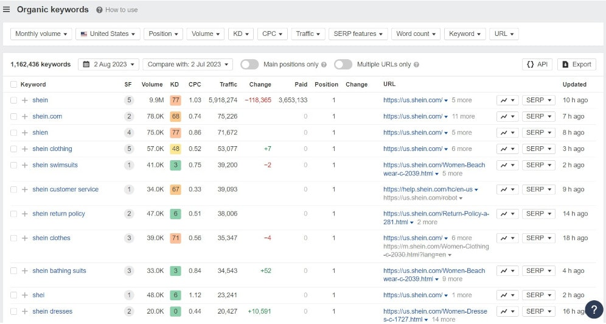Open the URL filter dropdown

504,34
